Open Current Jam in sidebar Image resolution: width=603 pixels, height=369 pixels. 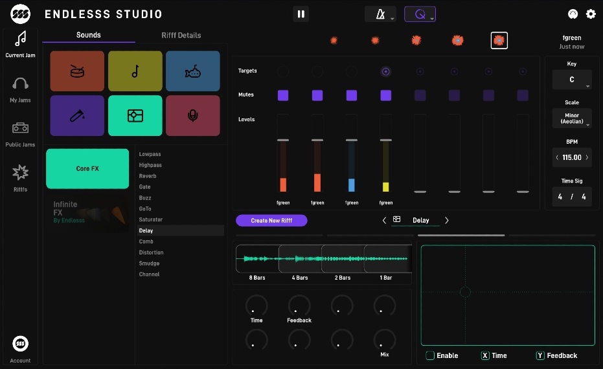(20, 44)
